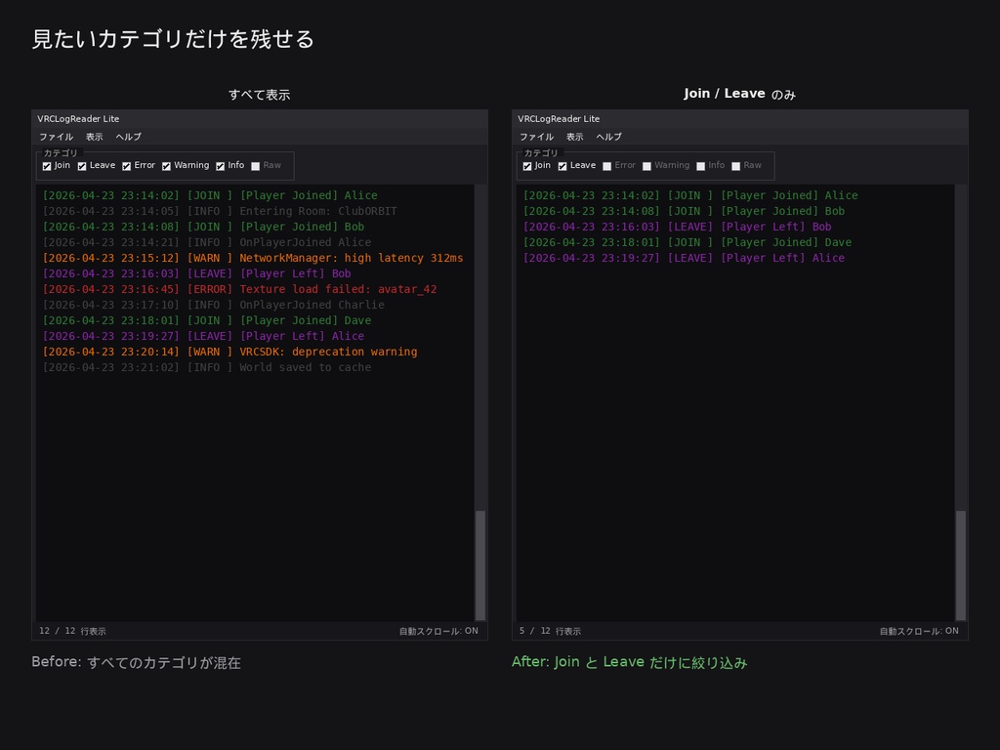Enable the Error category in right window

(605, 165)
